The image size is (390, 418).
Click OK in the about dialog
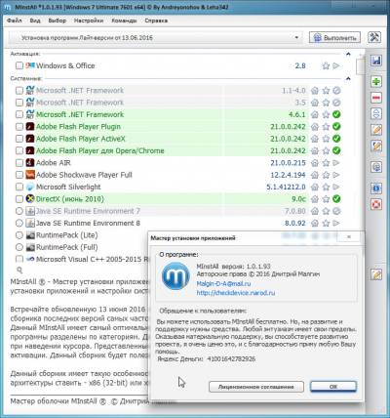[333, 387]
